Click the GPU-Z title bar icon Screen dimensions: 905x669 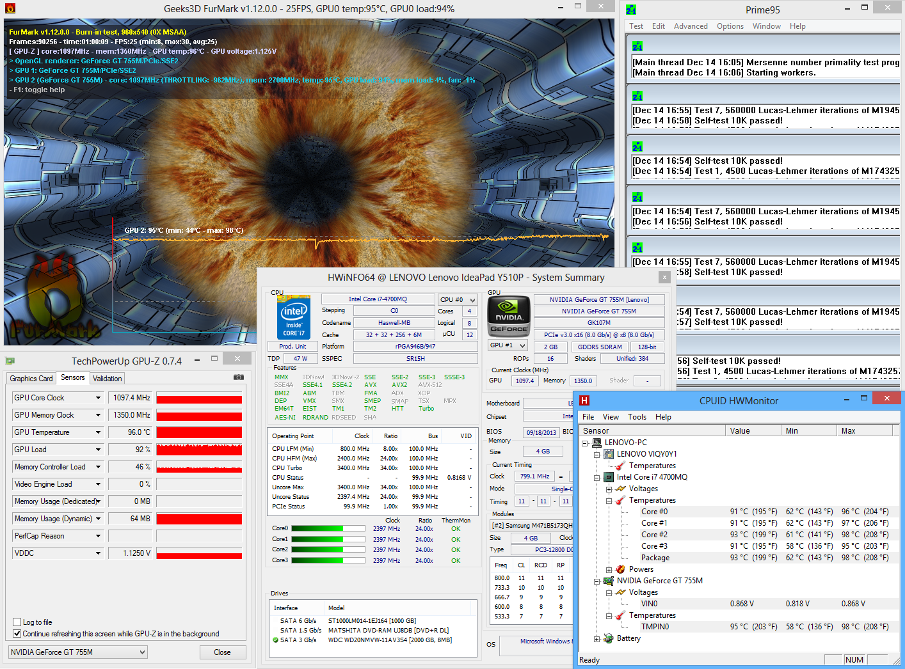click(10, 361)
